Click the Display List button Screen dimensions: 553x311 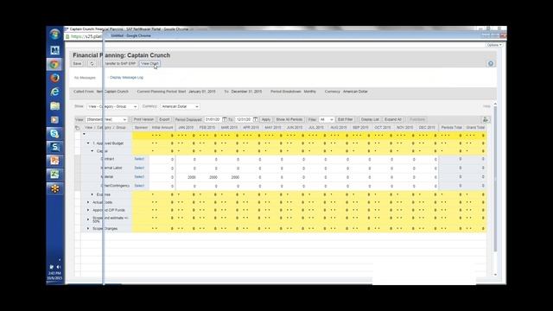pyautogui.click(x=370, y=119)
